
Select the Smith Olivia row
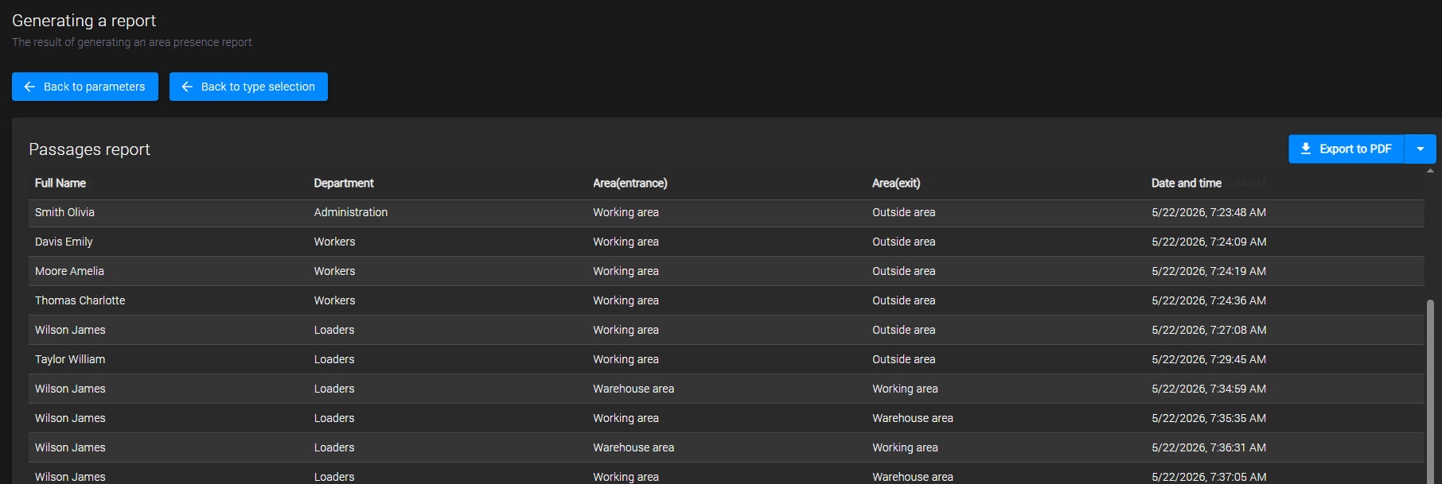[727, 212]
